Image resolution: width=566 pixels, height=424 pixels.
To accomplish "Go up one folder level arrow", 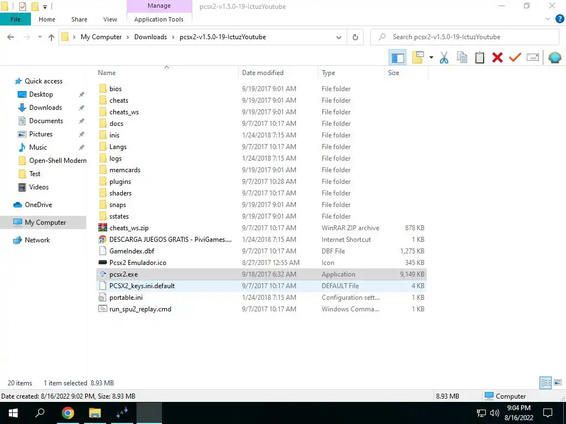I will 51,37.
